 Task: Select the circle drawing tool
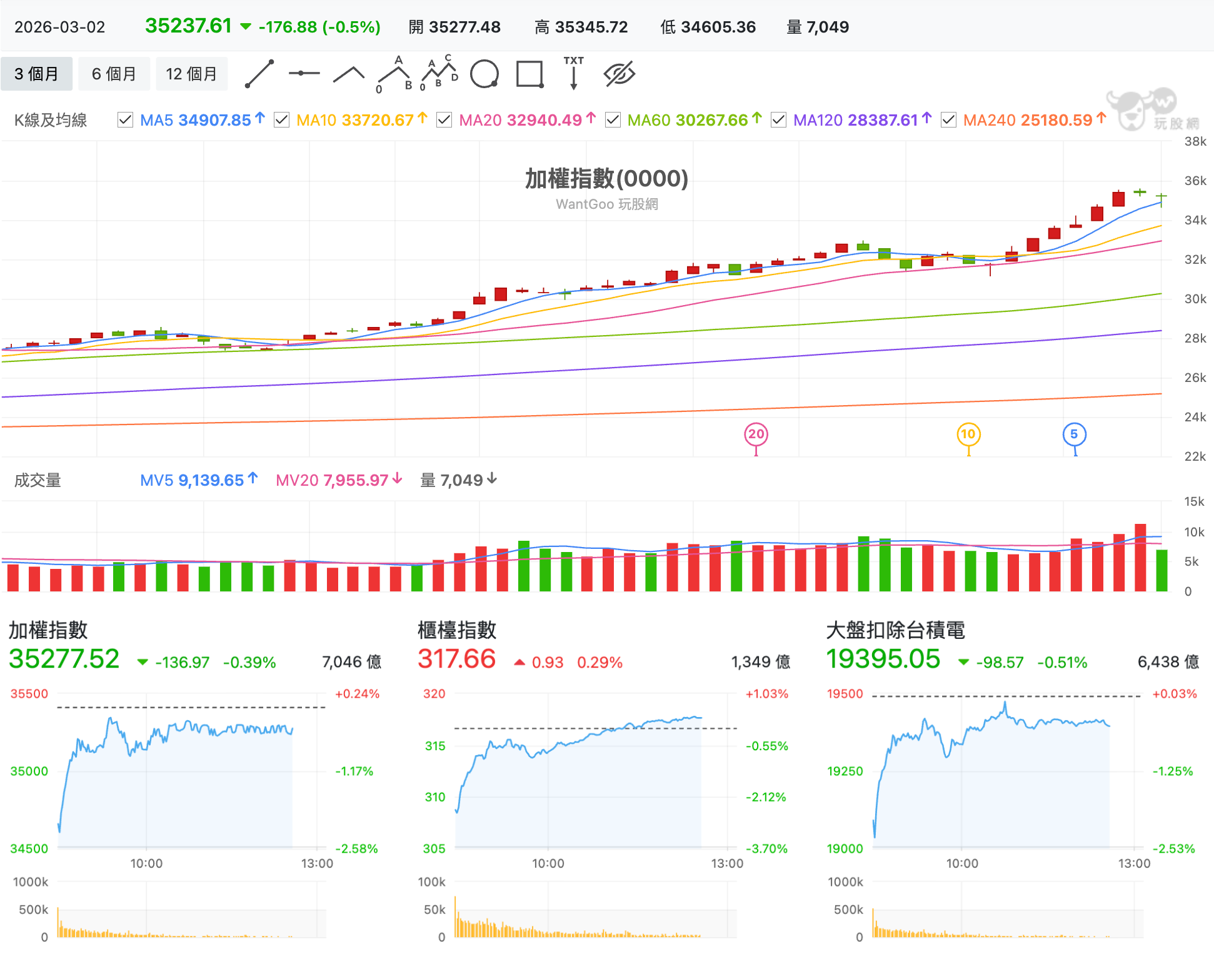tap(484, 74)
